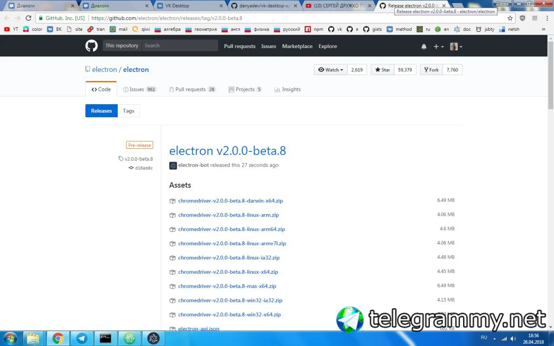Go to the GitHub homepage via Octocat logo
This screenshot has width=554, height=346.
[x=91, y=46]
